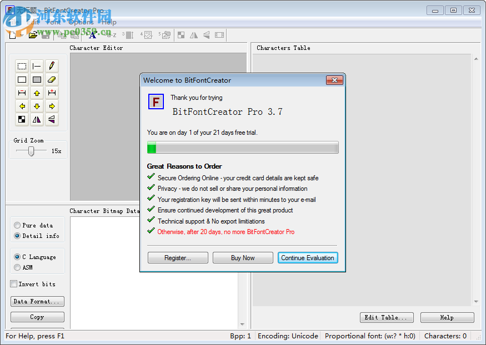
Task: Click the shift left yellow arrow
Action: [x=22, y=106]
